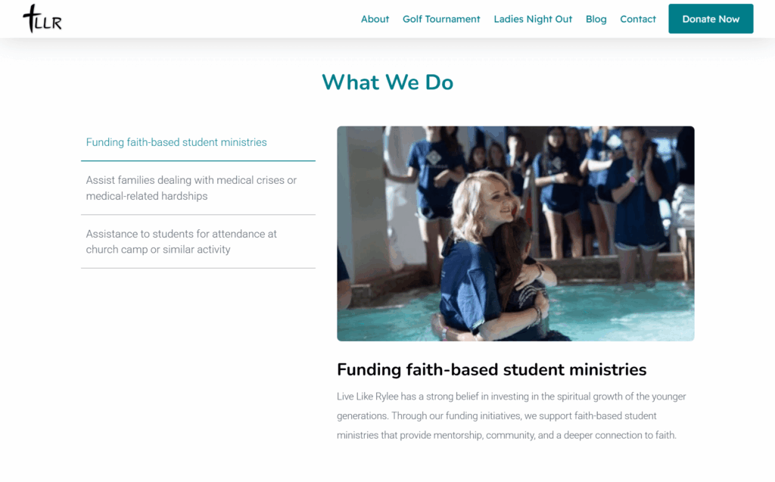
Task: Select Assist families dealing with medical crises tab
Action: [x=198, y=188]
